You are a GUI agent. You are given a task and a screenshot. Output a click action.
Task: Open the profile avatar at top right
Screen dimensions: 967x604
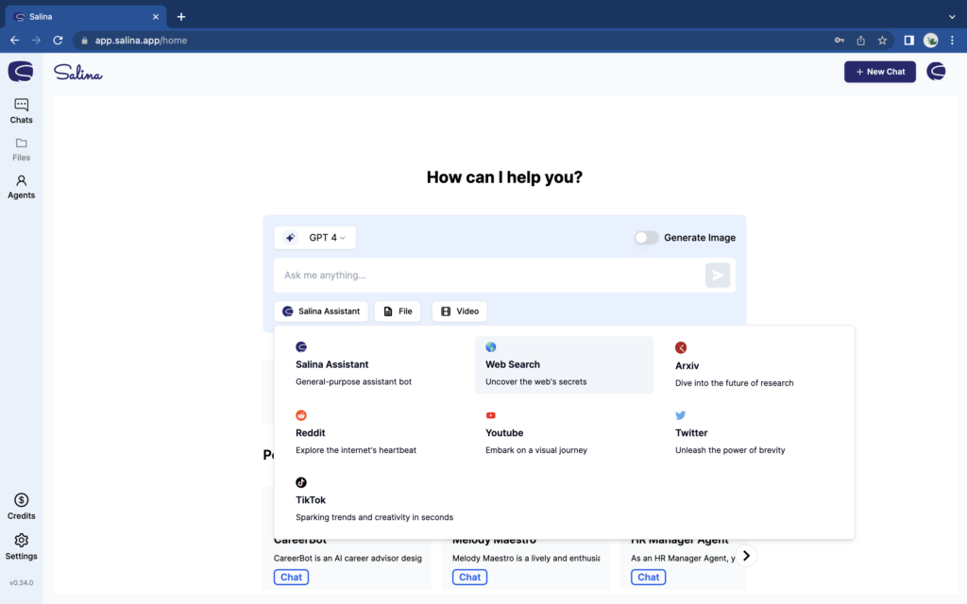(936, 72)
